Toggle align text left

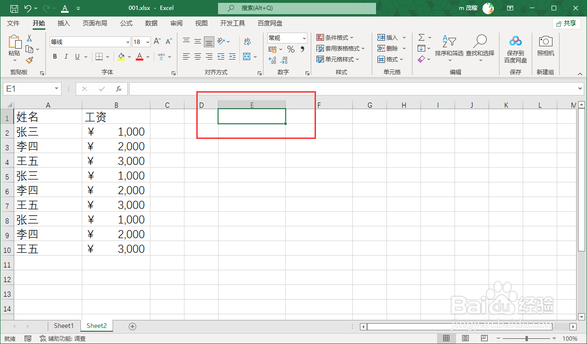[x=186, y=57]
